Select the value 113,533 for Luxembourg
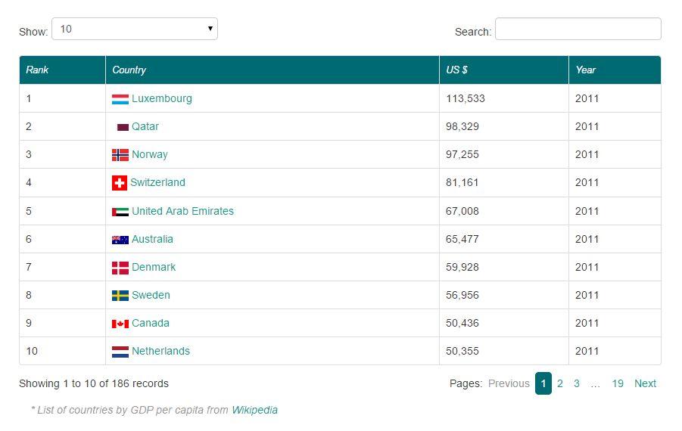The image size is (682, 431). coord(465,98)
